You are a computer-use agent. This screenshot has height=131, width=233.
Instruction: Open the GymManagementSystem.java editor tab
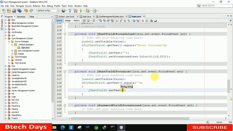pos(111,16)
